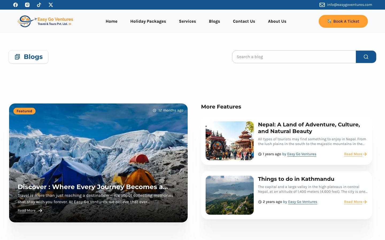The width and height of the screenshot is (385, 240).
Task: Open Holiday Packages in the navigation
Action: coord(148,21)
